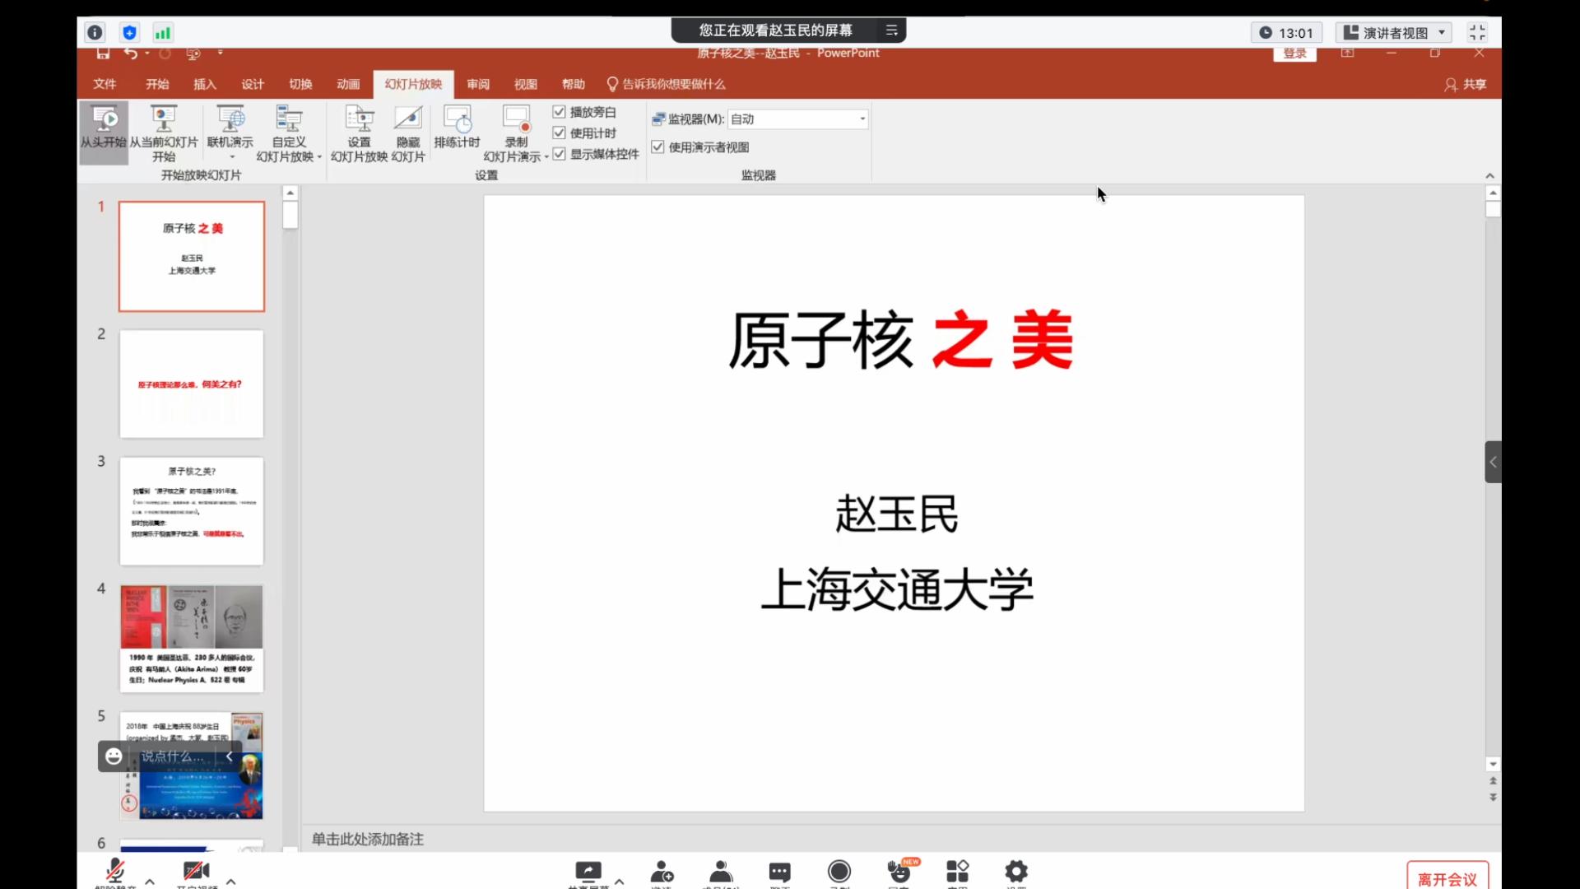Click the Undo icon in Quick Access Toolbar
This screenshot has width=1580, height=889.
[131, 54]
